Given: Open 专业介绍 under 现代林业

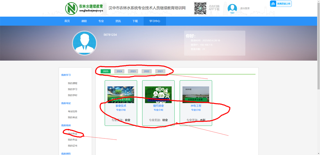Looking at the screenshot, I should pos(158,110).
